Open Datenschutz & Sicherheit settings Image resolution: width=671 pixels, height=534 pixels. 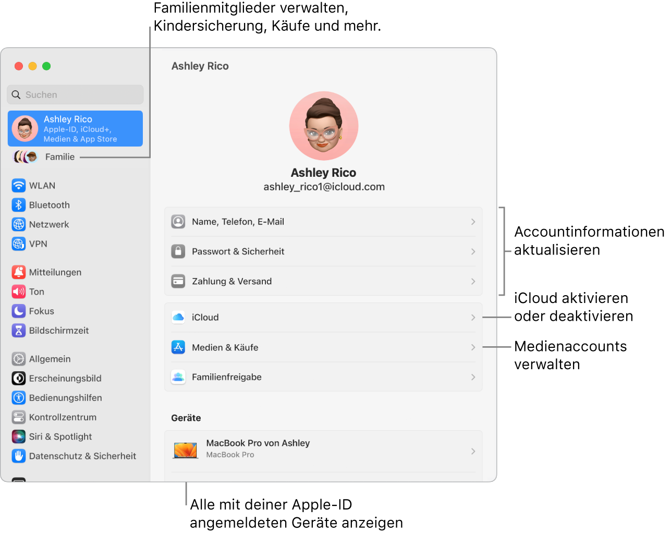[x=19, y=456]
